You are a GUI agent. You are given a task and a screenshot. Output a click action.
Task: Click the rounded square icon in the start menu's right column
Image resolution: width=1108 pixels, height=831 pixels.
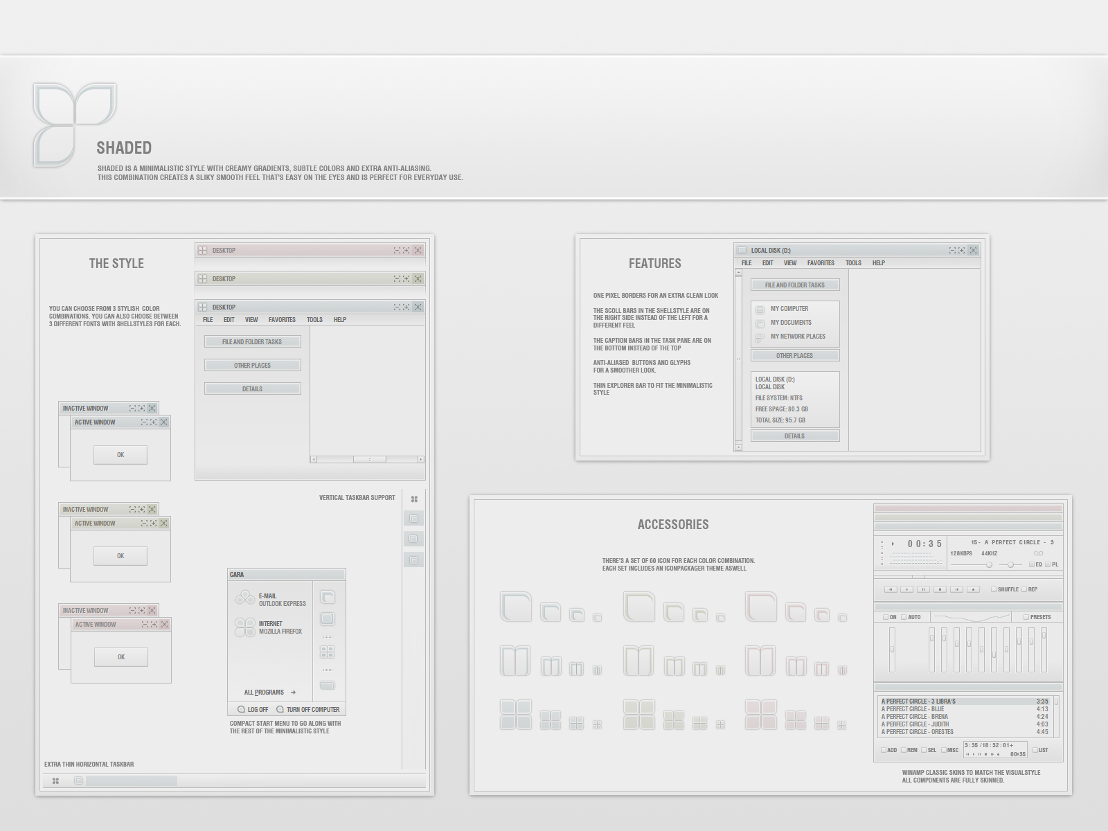tap(328, 618)
